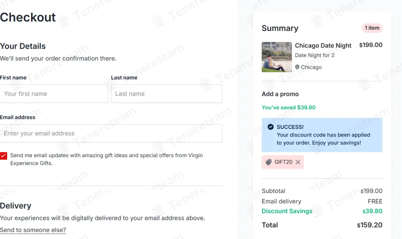Image resolution: width=402 pixels, height=239 pixels.
Task: Select the email address input box
Action: [111, 133]
